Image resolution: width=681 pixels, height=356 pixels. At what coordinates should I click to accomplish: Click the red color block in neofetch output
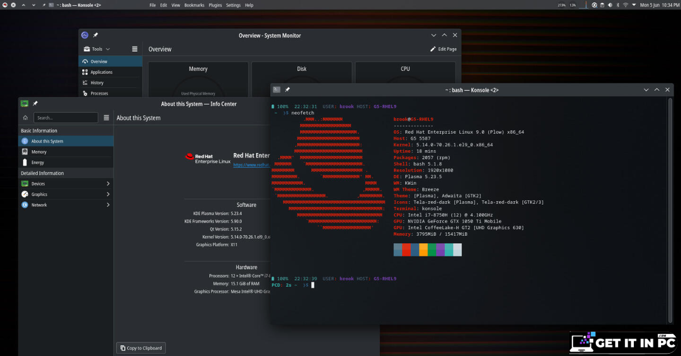coord(406,250)
